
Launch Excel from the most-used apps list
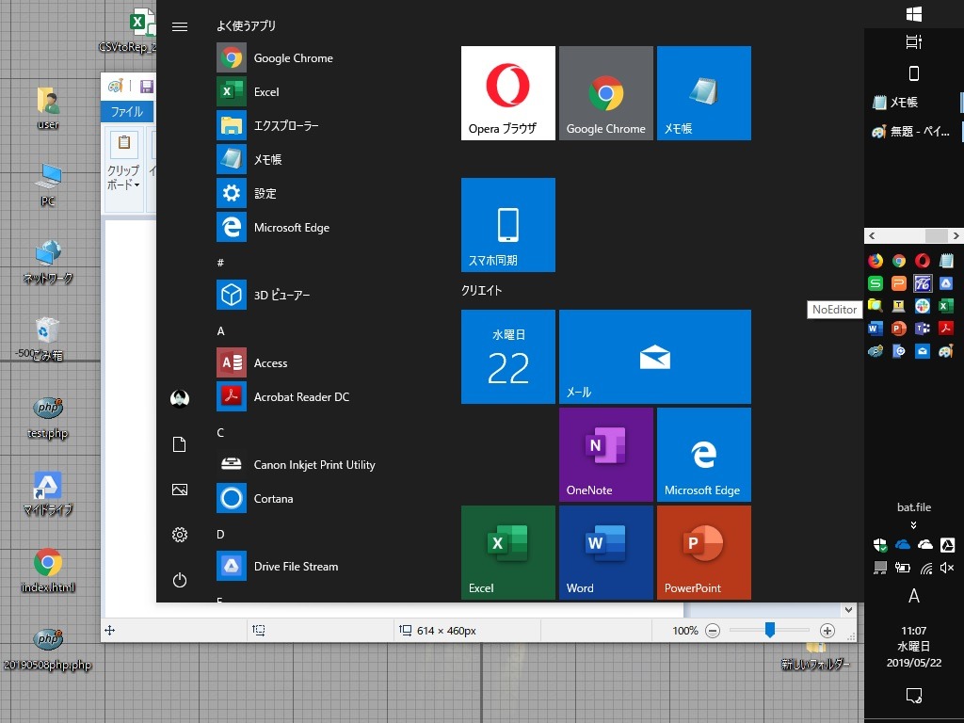[248, 91]
